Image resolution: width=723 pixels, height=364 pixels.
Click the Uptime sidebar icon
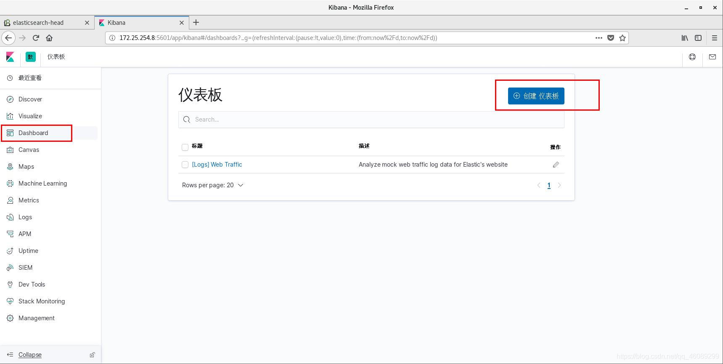10,251
